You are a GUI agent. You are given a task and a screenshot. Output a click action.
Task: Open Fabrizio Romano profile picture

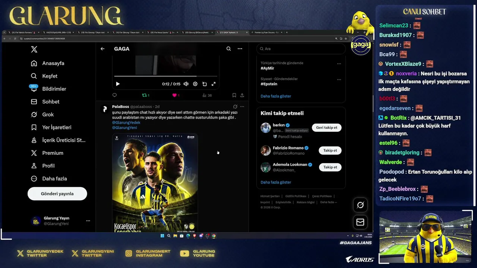[x=265, y=150]
